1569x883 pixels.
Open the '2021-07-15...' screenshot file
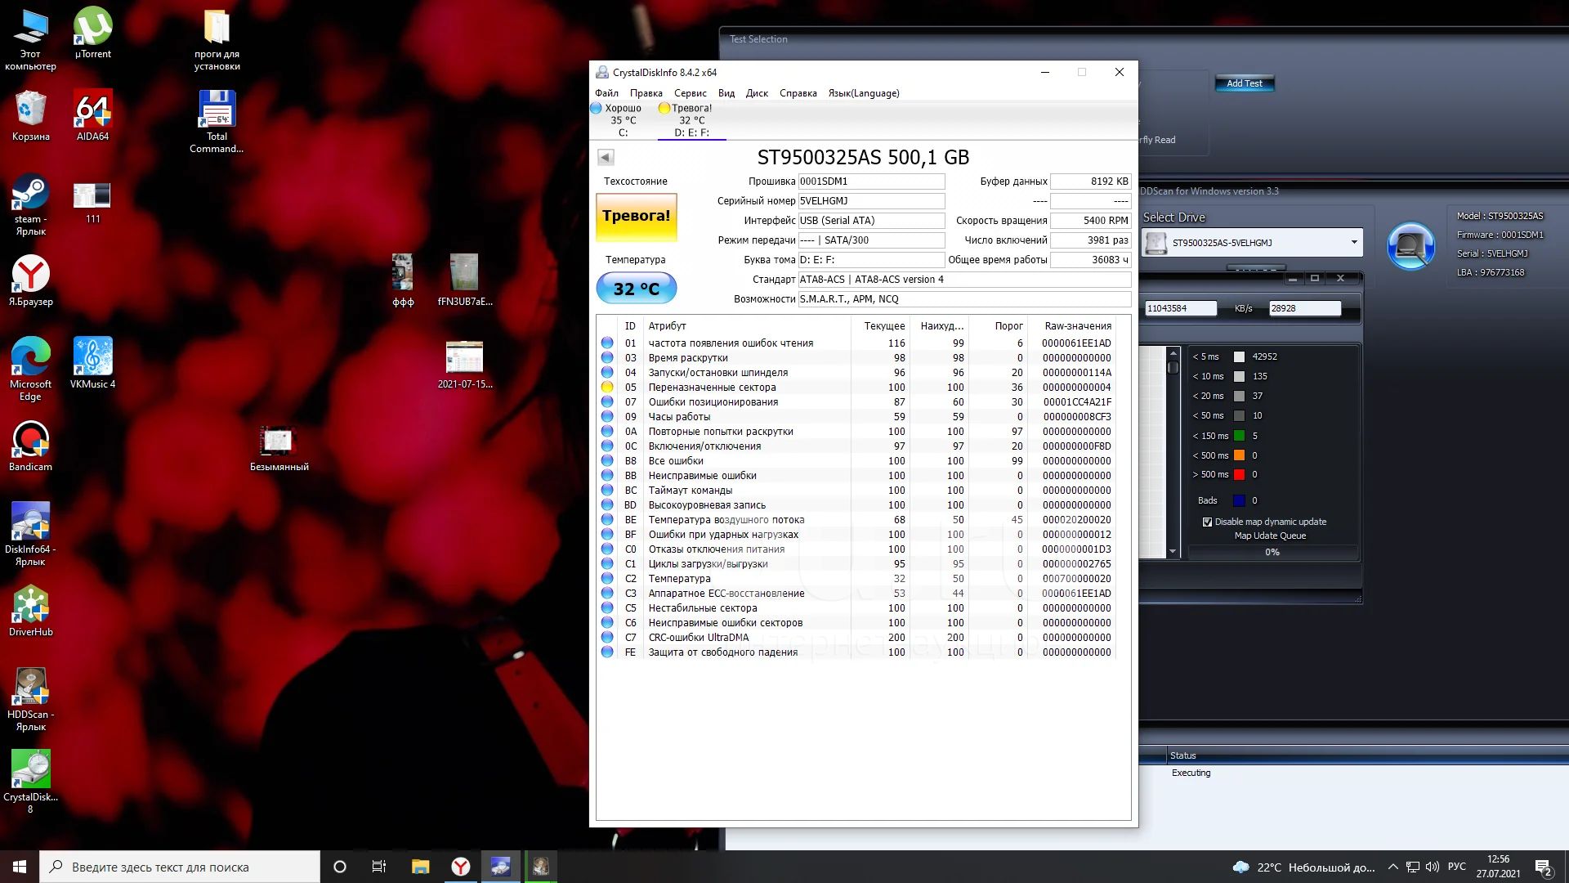click(464, 364)
